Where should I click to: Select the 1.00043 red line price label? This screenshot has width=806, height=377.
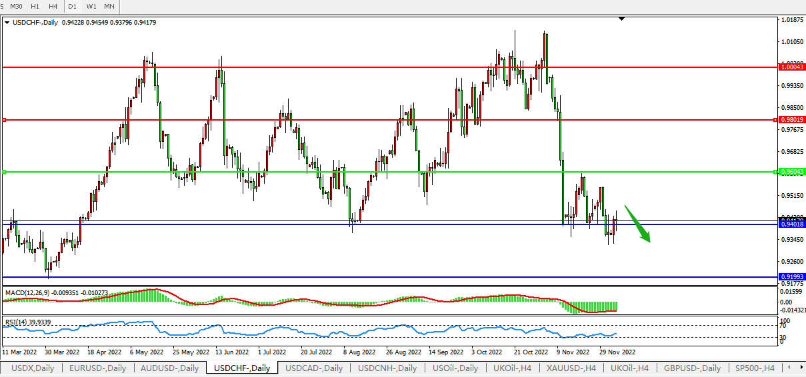[792, 67]
